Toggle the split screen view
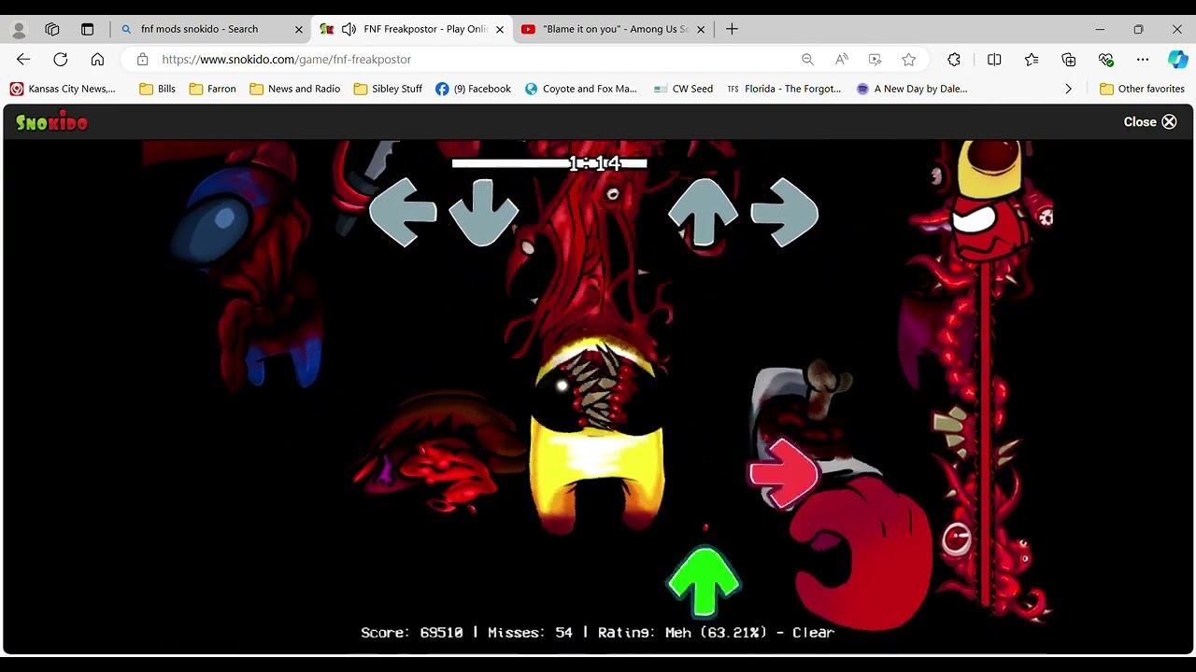This screenshot has height=672, width=1196. pyautogui.click(x=994, y=59)
